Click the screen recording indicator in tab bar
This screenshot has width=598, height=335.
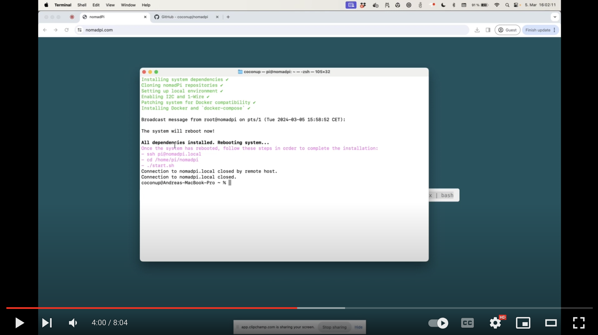point(72,17)
